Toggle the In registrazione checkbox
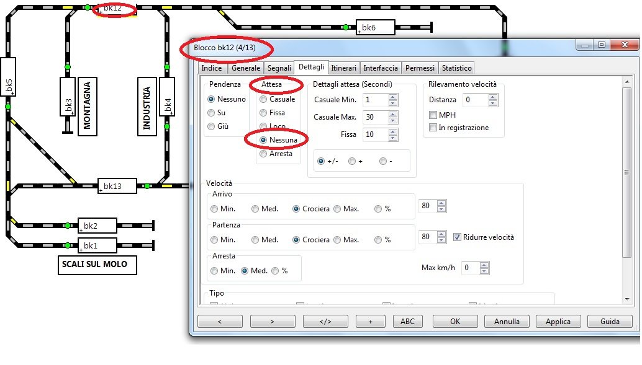Screen dimensions: 642x365 click(433, 128)
